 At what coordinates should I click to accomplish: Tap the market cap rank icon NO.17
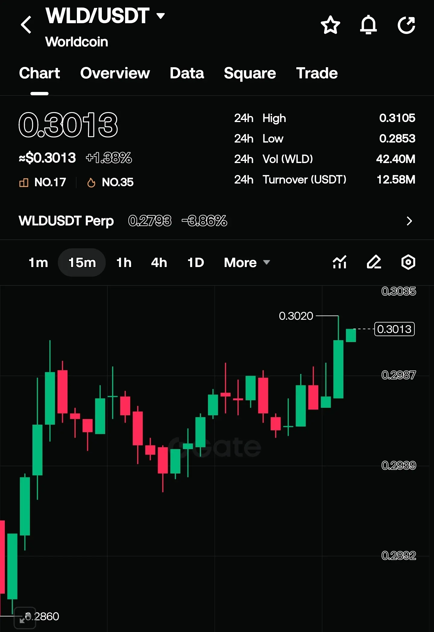pyautogui.click(x=24, y=182)
